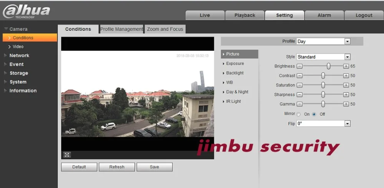Expand the Storage sidebar section
Image resolution: width=384 pixels, height=188 pixels.
point(16,73)
